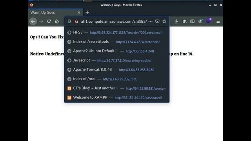Toggle the sidebar view
The width and height of the screenshot is (251, 141).
pyautogui.click(x=192, y=21)
